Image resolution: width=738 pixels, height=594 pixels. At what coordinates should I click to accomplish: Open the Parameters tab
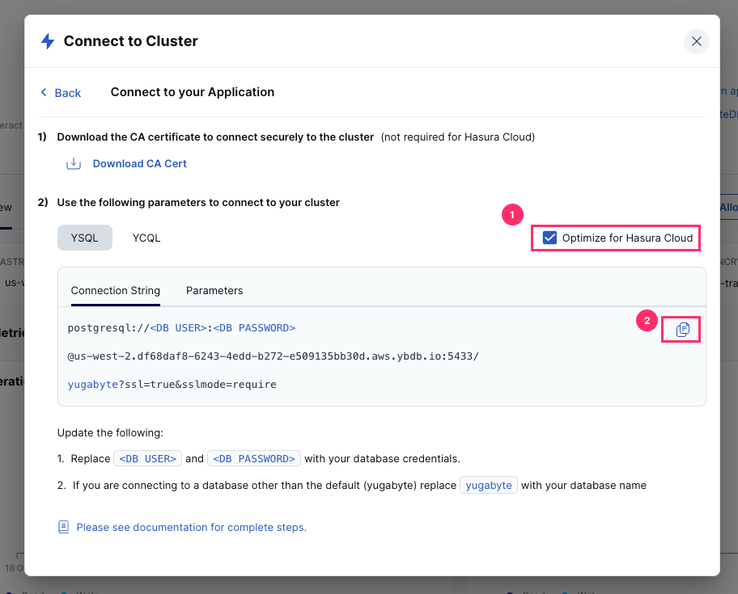pos(214,290)
